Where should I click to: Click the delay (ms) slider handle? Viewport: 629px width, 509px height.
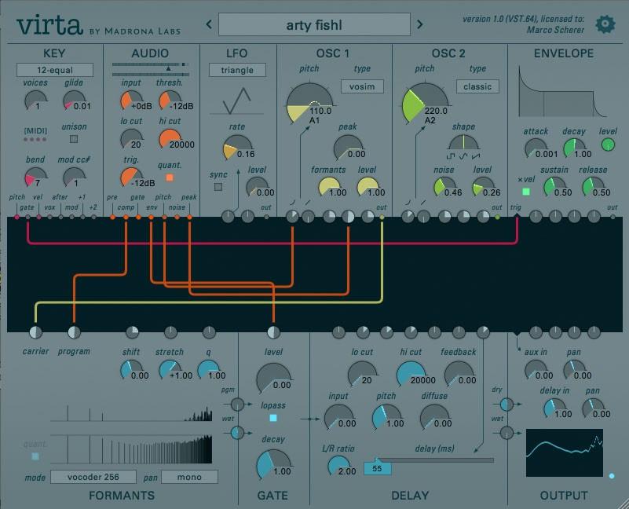pos(377,467)
